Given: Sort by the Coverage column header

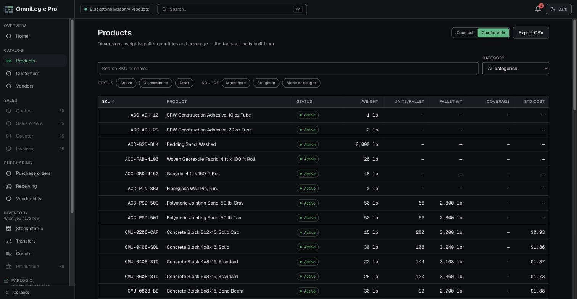Looking at the screenshot, I should click(498, 102).
